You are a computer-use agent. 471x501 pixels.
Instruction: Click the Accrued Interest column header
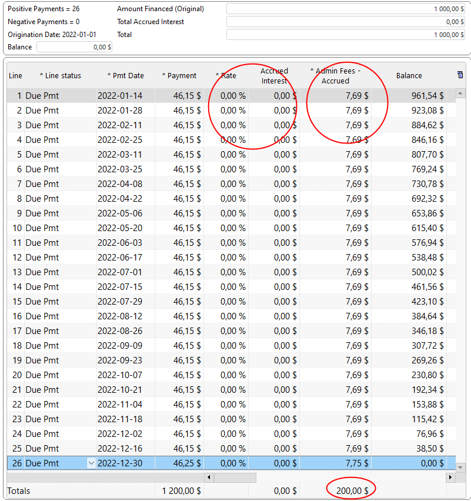pos(274,76)
